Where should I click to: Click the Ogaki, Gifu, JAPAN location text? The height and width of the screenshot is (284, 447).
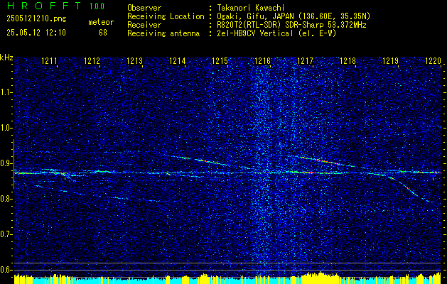click(x=293, y=16)
